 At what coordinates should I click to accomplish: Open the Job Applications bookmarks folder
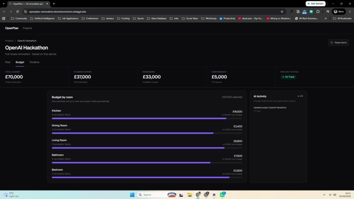tap(68, 18)
